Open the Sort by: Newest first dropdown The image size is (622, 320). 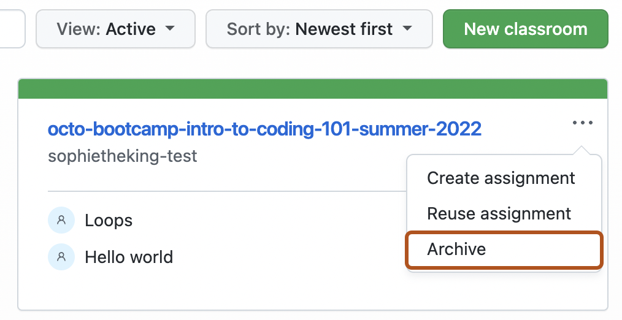tap(319, 29)
